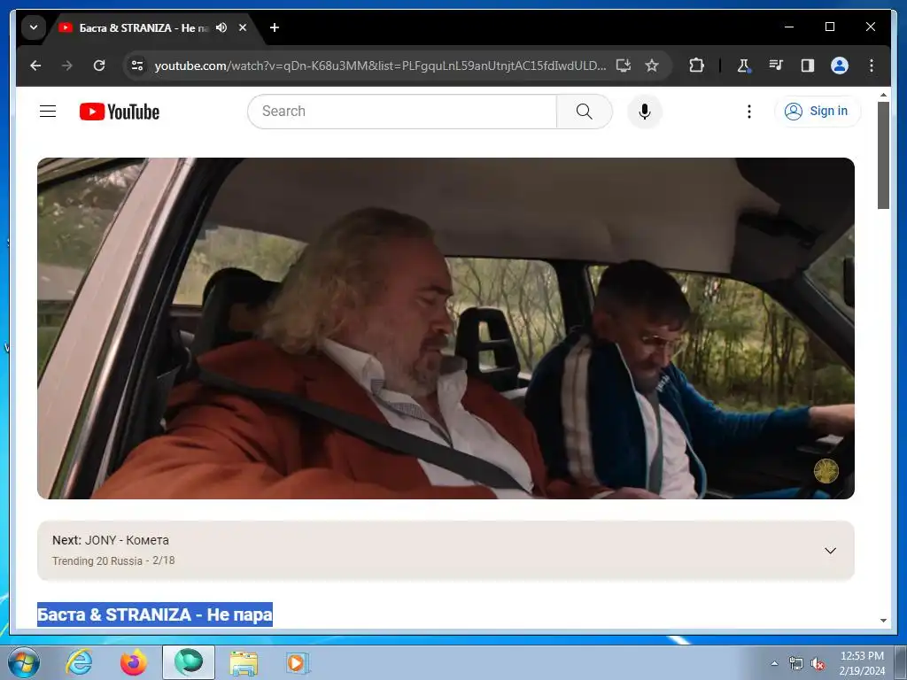Mute tab via speaker icon
The height and width of the screenshot is (680, 907).
(x=221, y=27)
